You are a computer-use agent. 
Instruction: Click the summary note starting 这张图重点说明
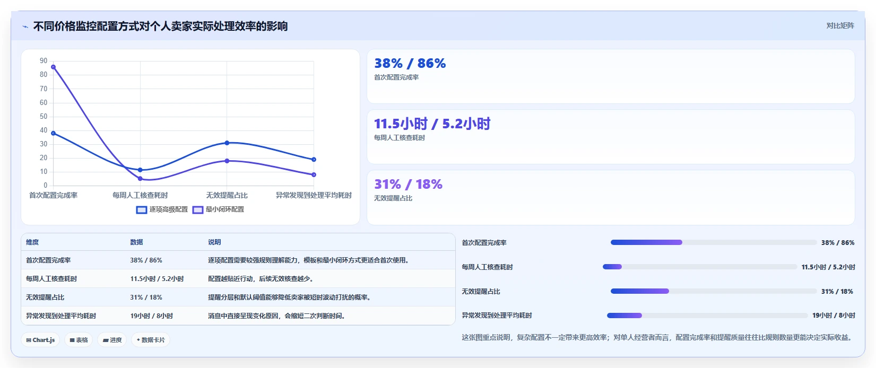658,337
